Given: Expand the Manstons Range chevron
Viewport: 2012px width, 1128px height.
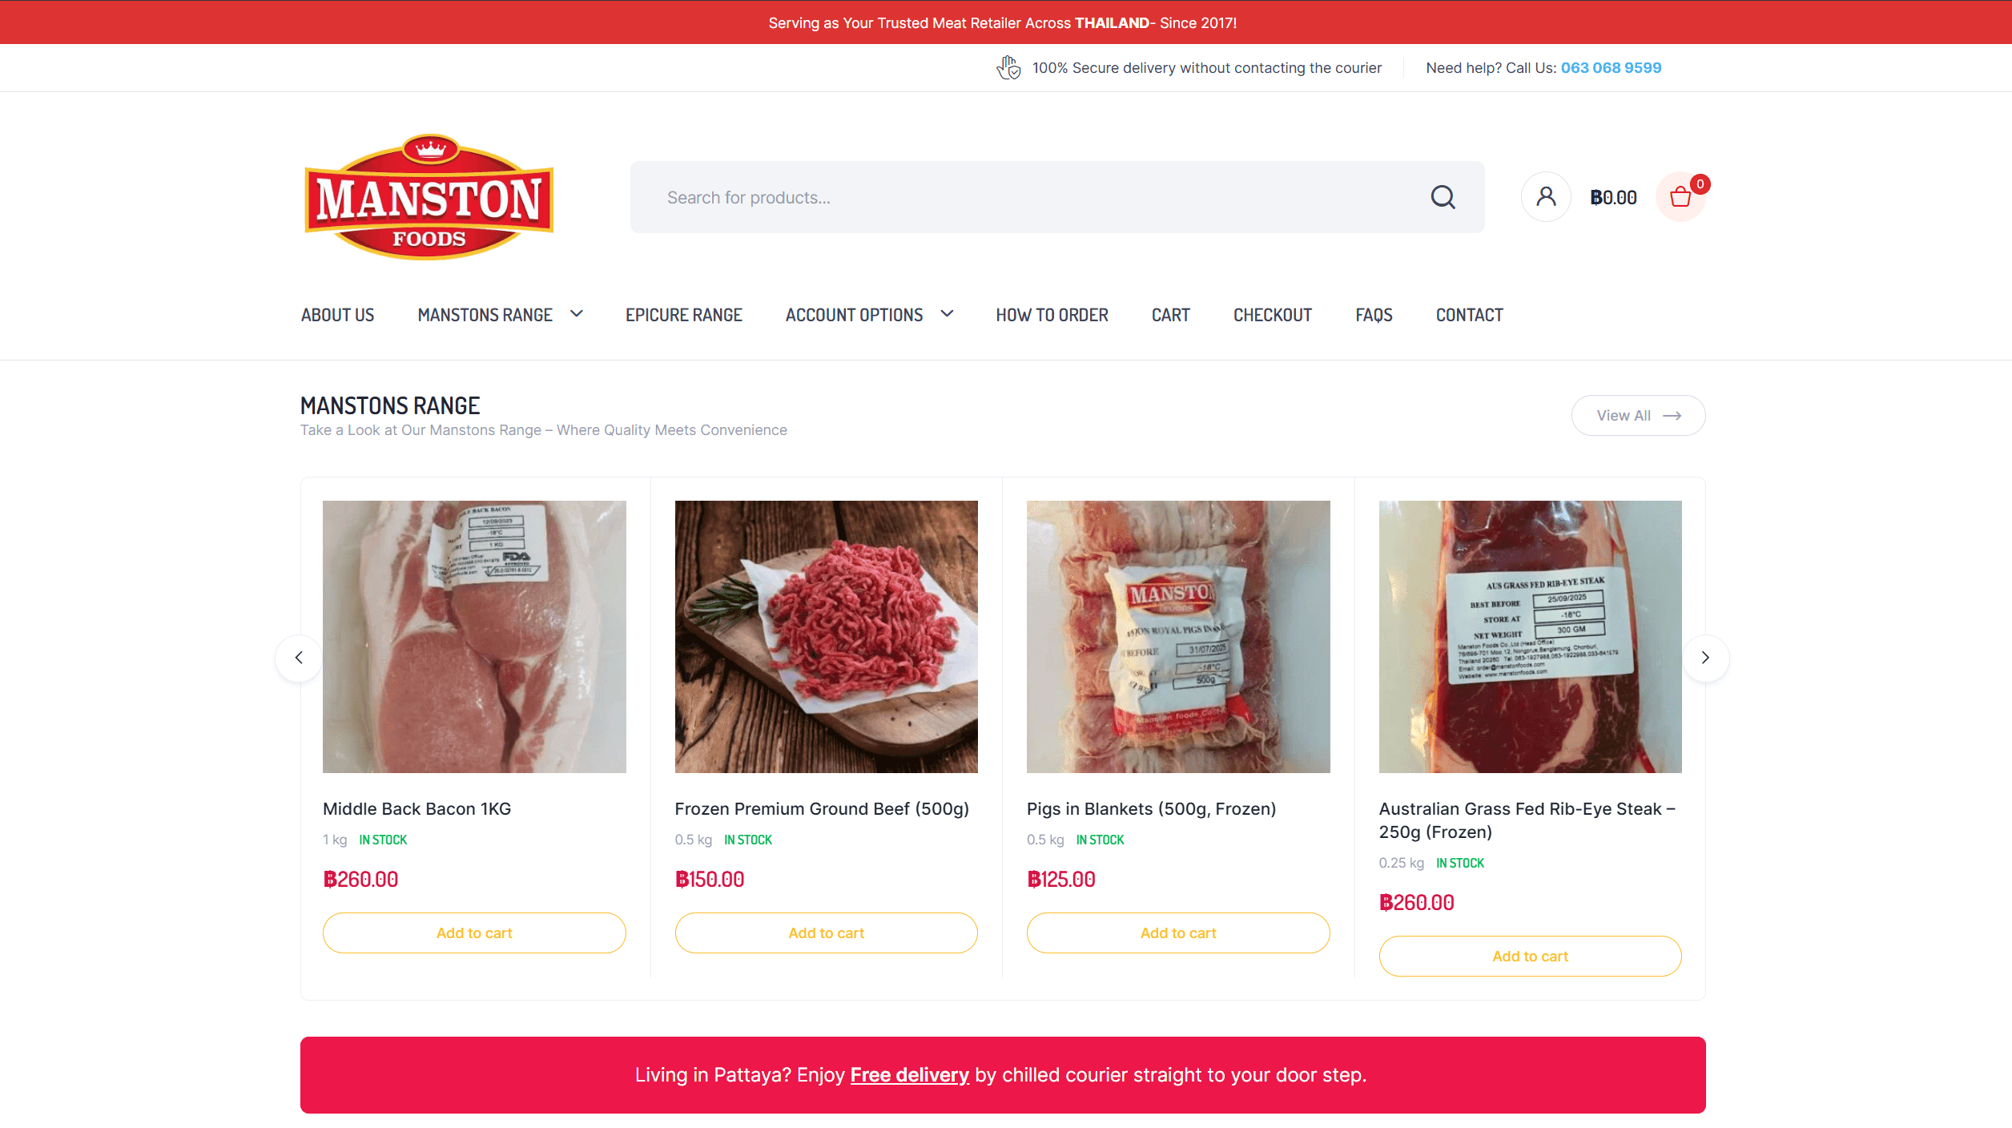Looking at the screenshot, I should click(577, 314).
